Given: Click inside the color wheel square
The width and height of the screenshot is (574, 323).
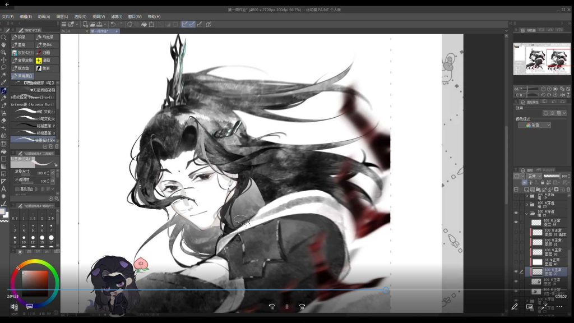Looking at the screenshot, I should 35,283.
